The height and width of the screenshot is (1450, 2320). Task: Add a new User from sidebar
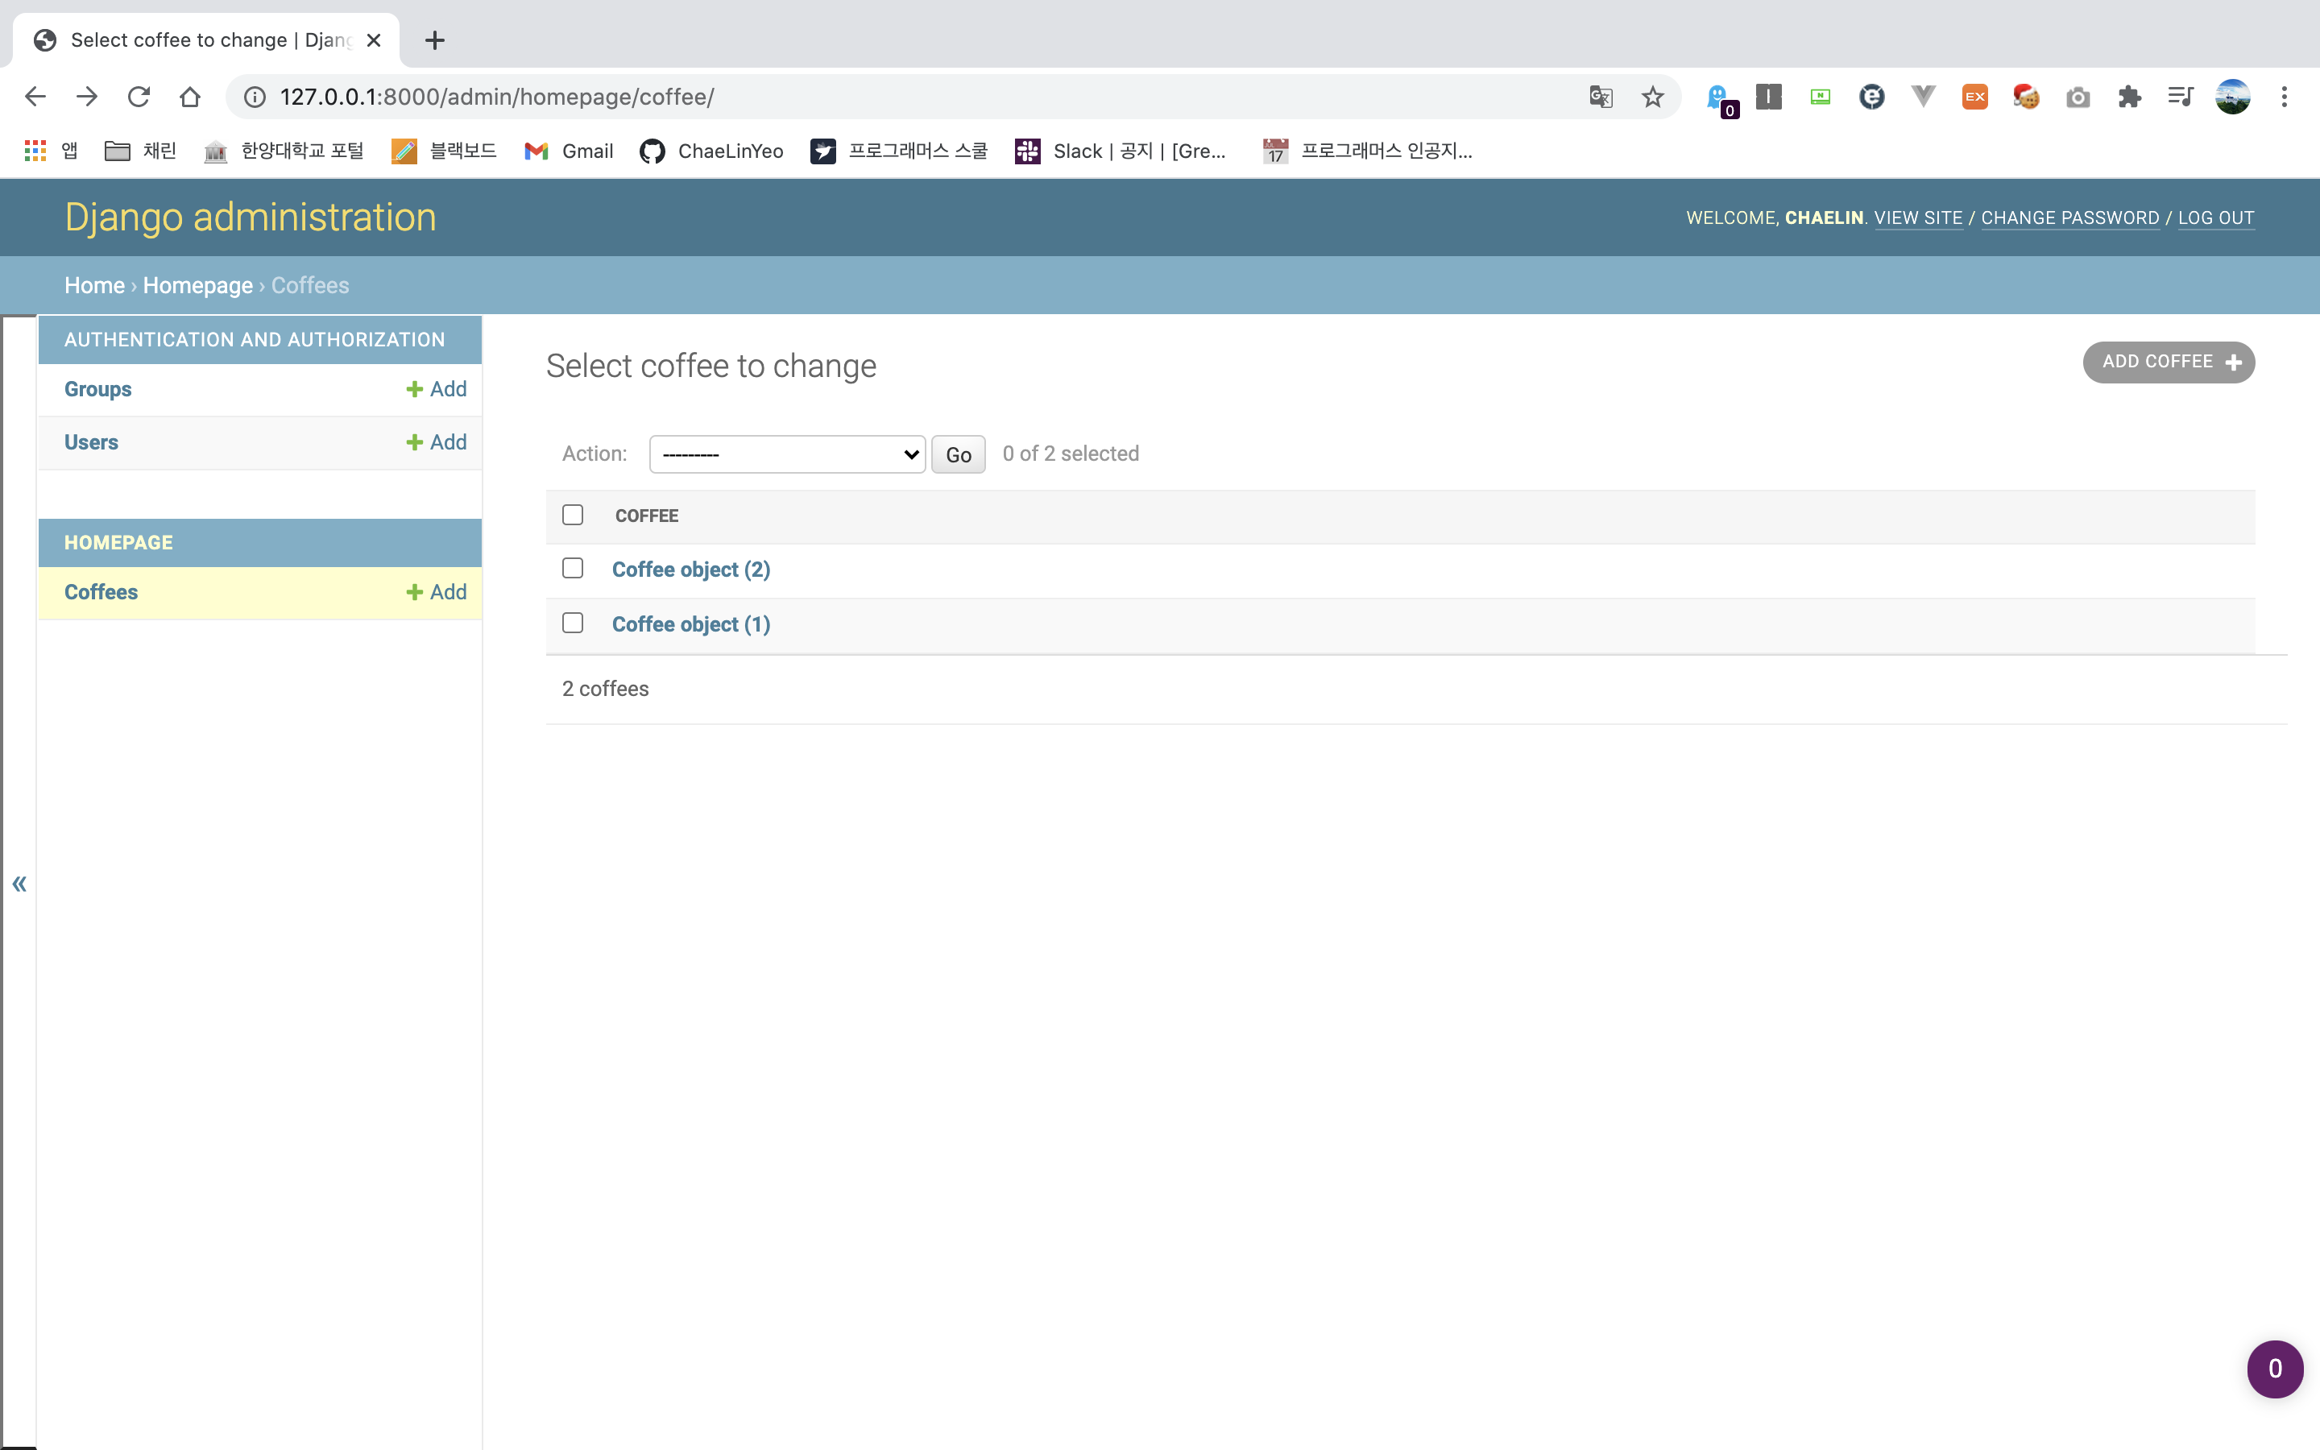click(436, 442)
